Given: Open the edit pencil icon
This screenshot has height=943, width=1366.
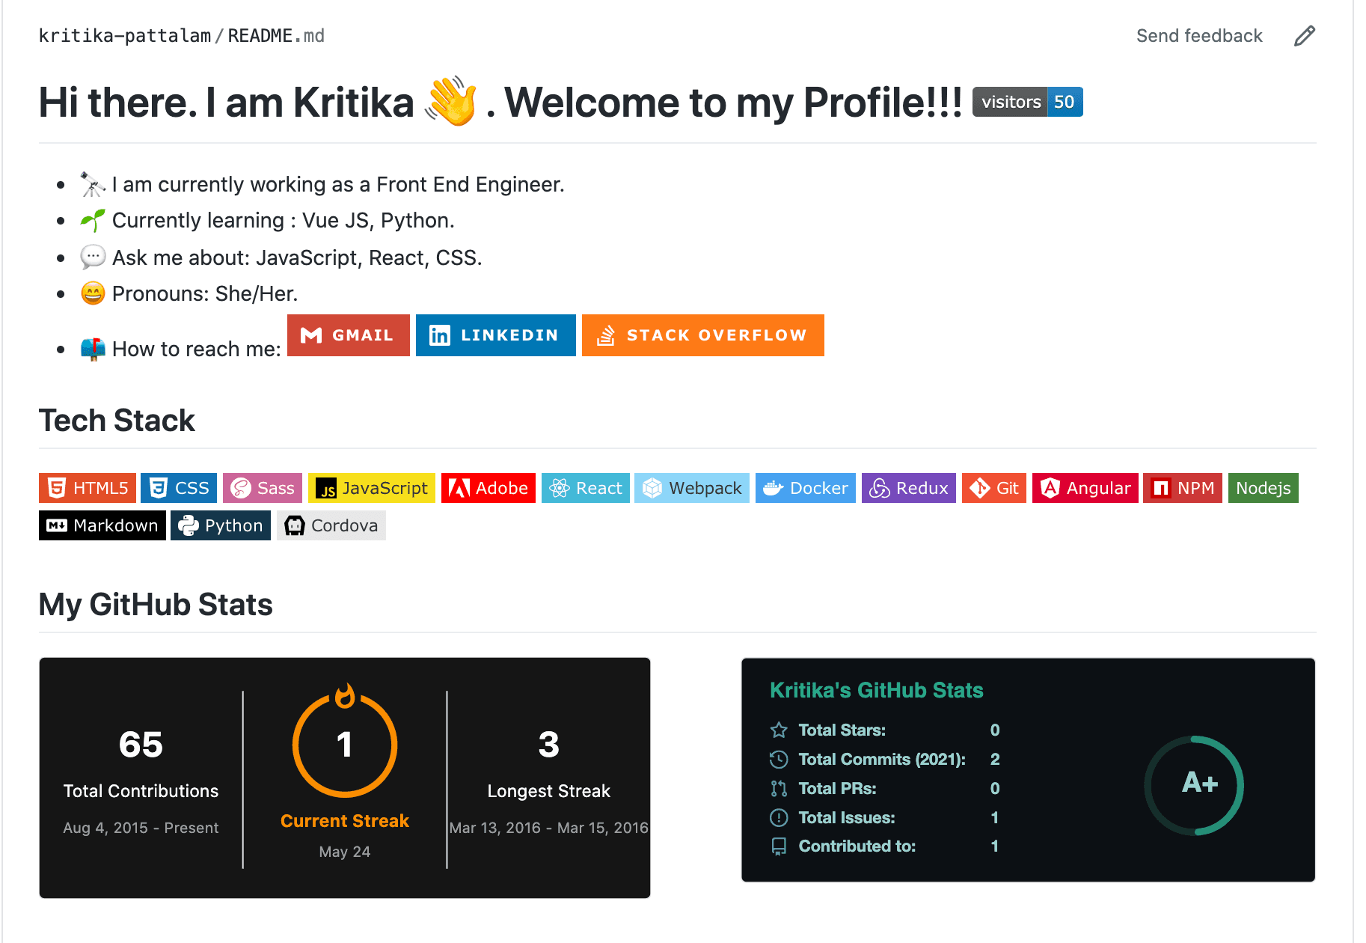Looking at the screenshot, I should point(1304,35).
